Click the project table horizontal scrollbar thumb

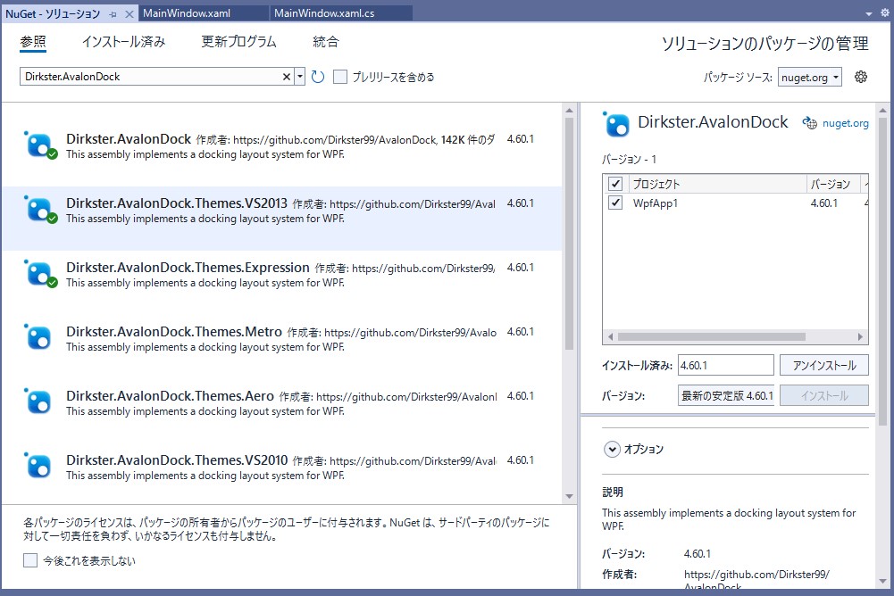coord(712,336)
